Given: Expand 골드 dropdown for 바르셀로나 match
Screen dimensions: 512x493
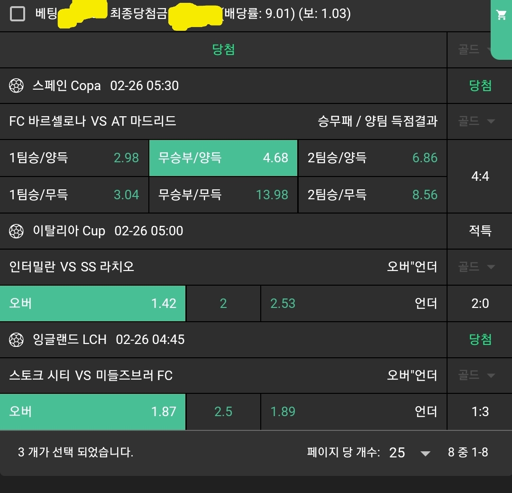Looking at the screenshot, I should coord(476,121).
